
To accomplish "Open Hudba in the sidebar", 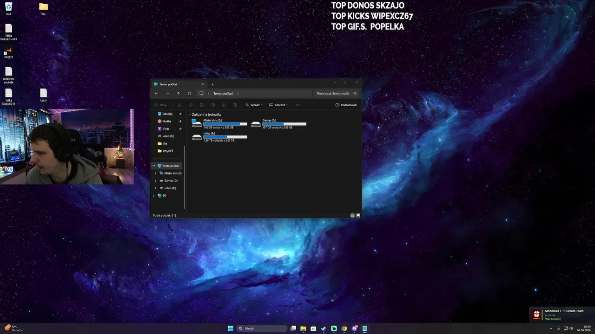I will tap(166, 121).
